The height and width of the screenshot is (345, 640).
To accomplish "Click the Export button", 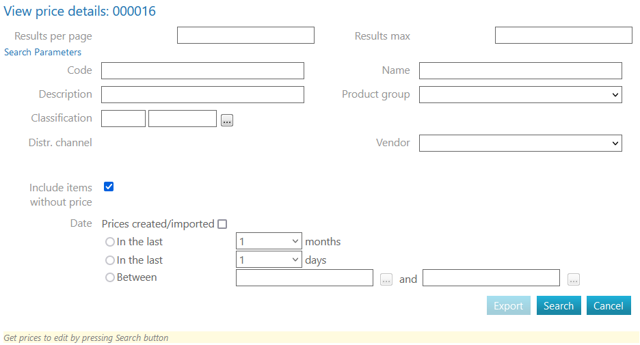I will pyautogui.click(x=508, y=305).
